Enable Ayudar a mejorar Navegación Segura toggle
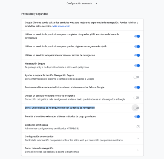 [x=137, y=77]
